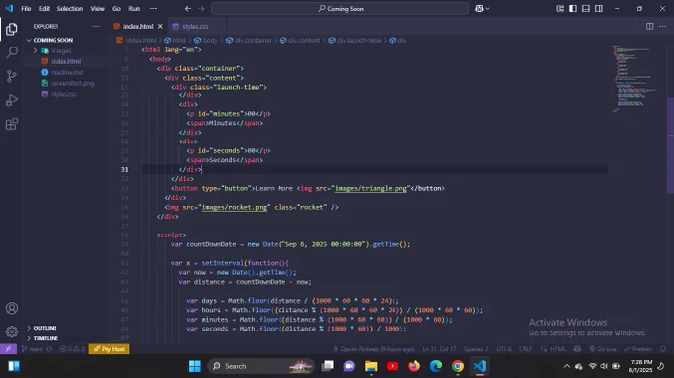Open the Explorer view in activity bar
Screen dimensions: 674x378
(12, 29)
